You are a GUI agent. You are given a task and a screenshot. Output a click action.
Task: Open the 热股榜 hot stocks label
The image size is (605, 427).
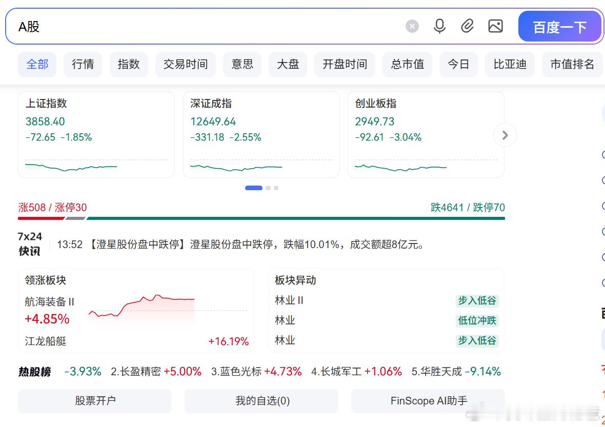point(35,372)
